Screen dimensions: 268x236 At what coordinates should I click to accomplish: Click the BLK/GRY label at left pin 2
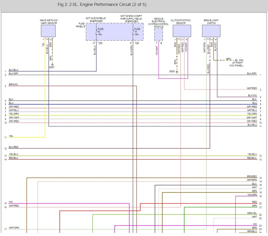tap(14, 73)
